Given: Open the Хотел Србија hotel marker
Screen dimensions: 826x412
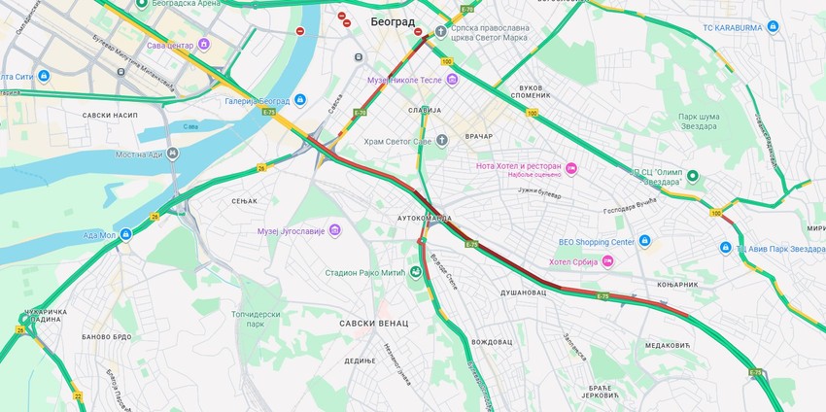Looking at the screenshot, I should point(608,261).
